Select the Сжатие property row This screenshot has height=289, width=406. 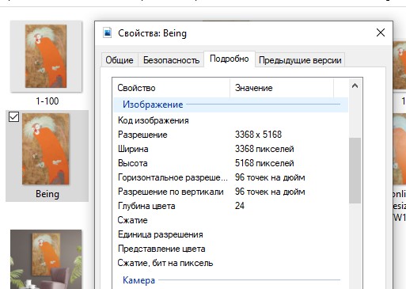[x=231, y=220]
